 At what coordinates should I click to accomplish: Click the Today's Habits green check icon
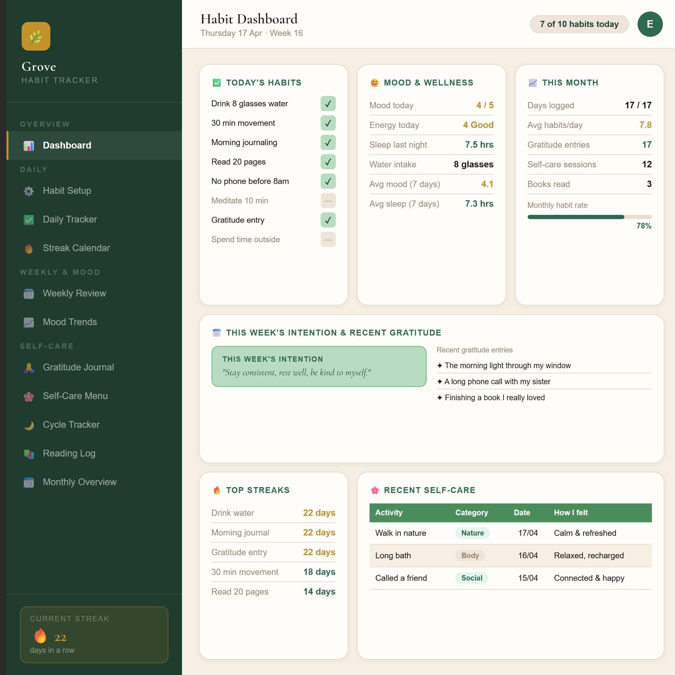217,83
